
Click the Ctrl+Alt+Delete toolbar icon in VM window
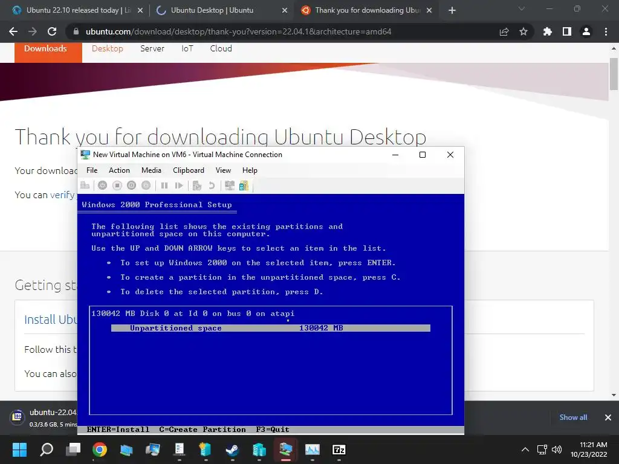pos(85,185)
